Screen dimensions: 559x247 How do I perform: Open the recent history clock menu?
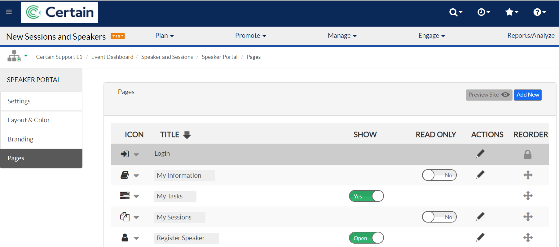pyautogui.click(x=484, y=12)
